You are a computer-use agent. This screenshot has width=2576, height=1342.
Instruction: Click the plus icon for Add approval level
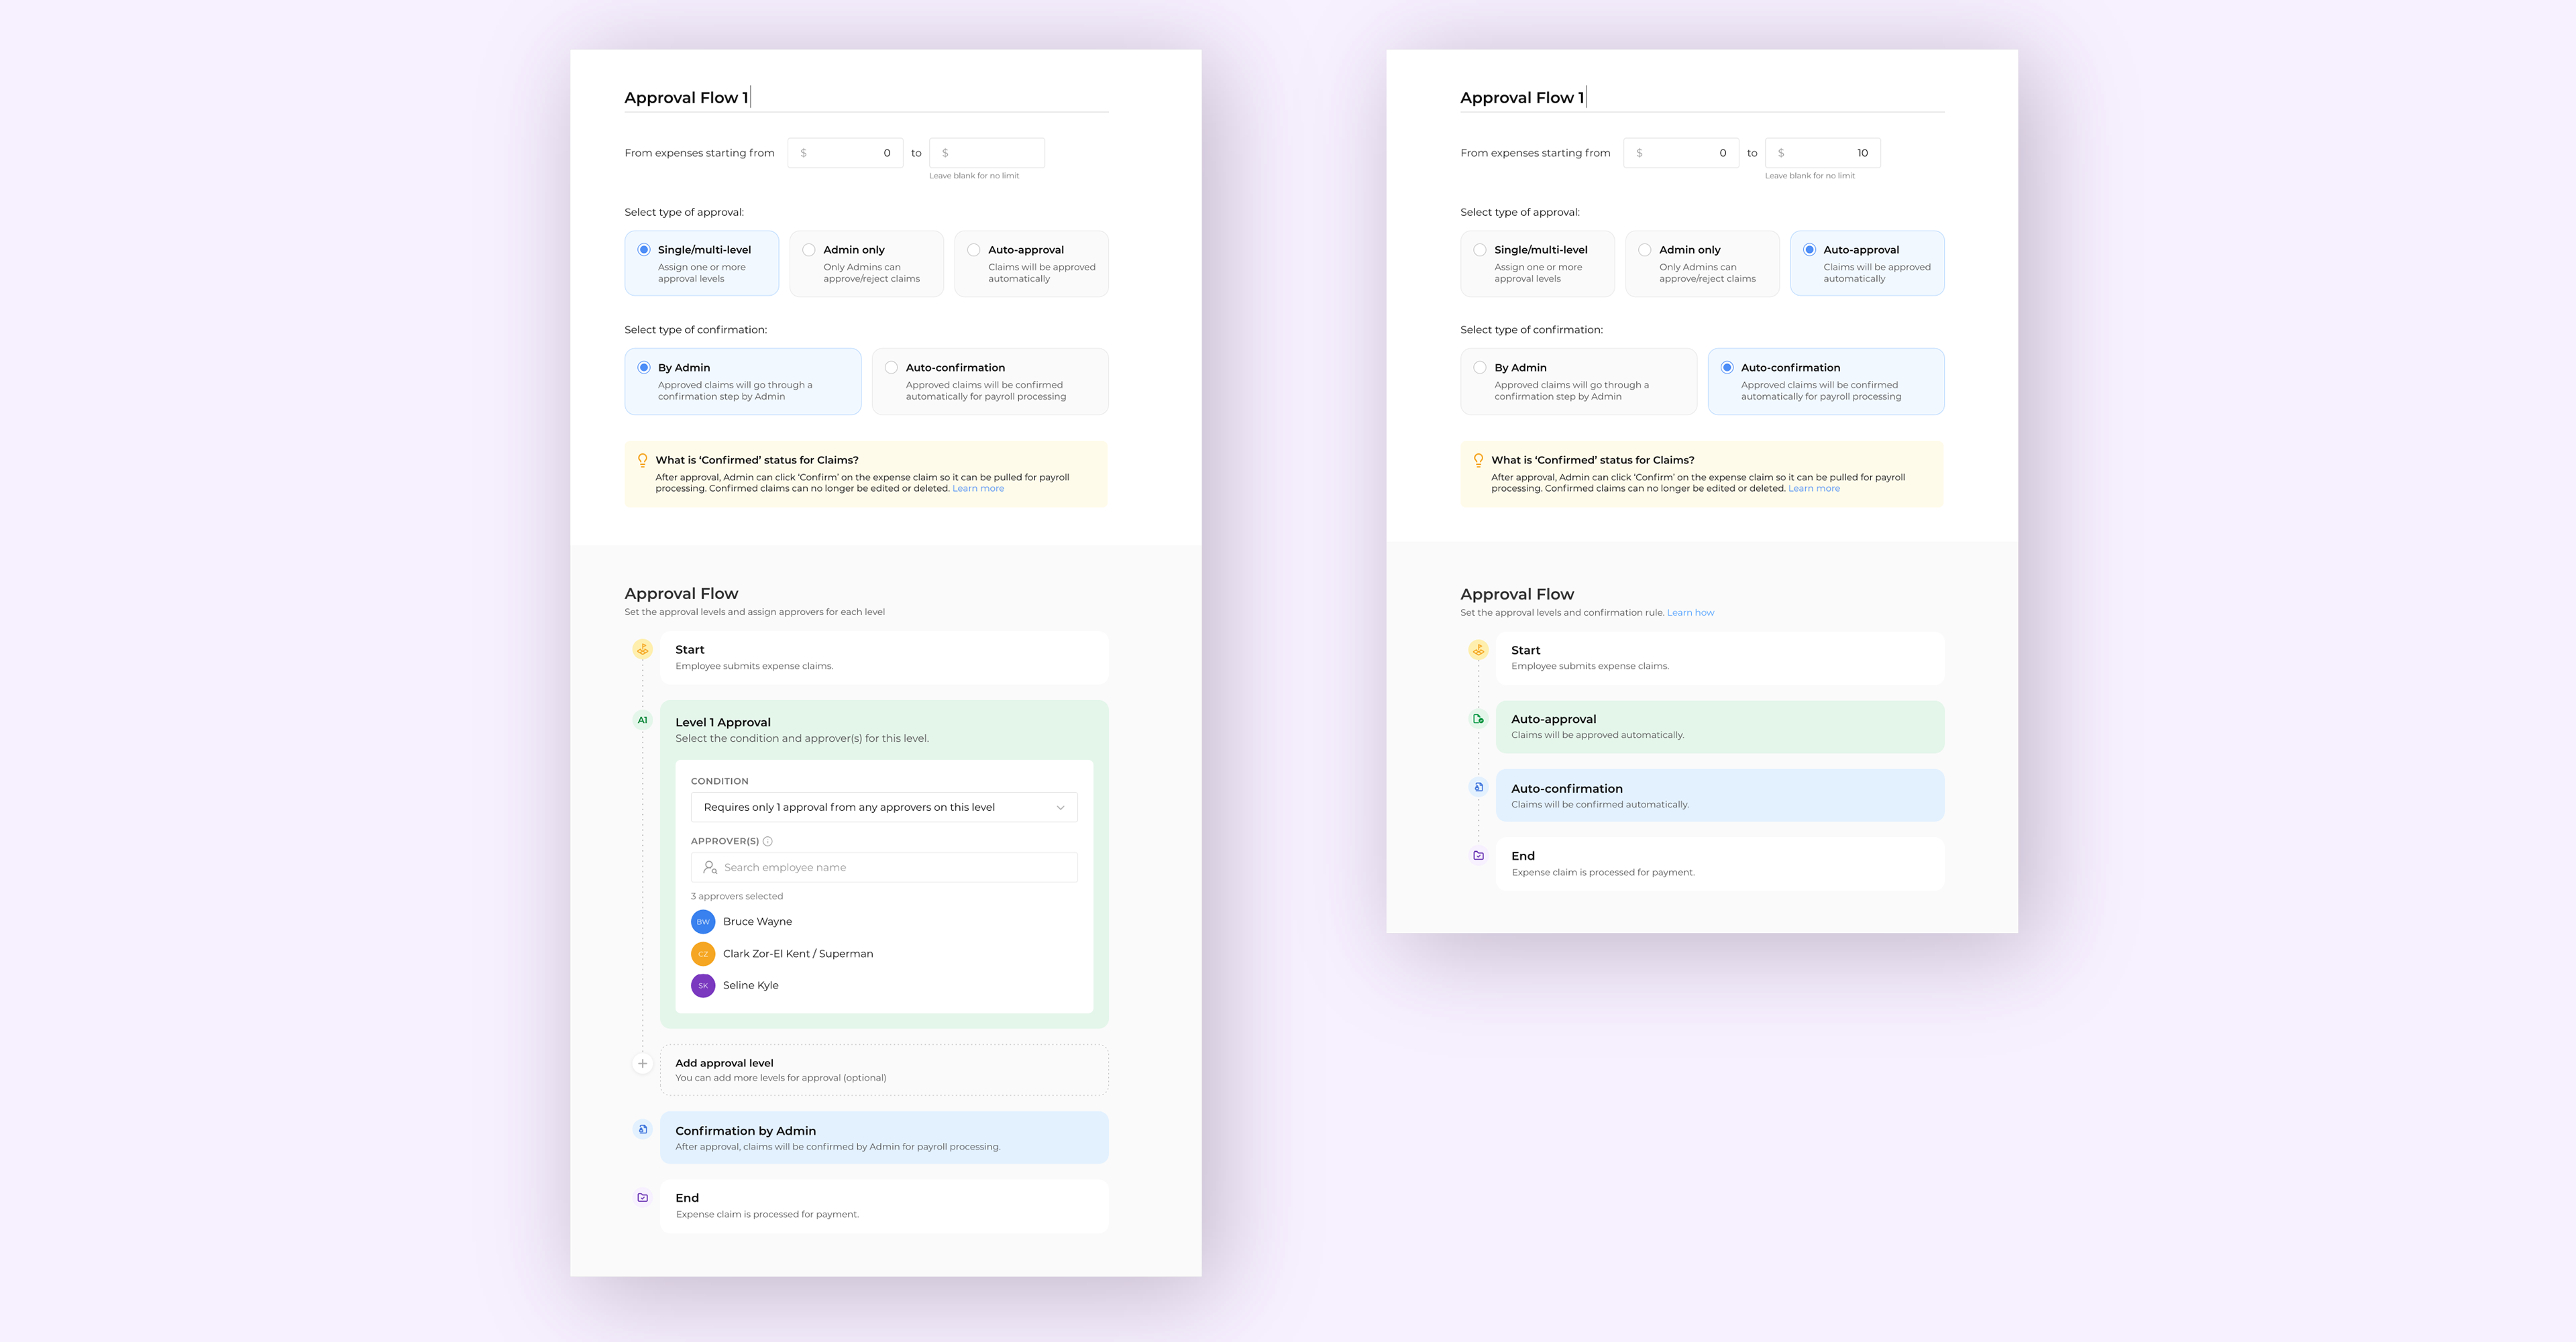(x=642, y=1064)
